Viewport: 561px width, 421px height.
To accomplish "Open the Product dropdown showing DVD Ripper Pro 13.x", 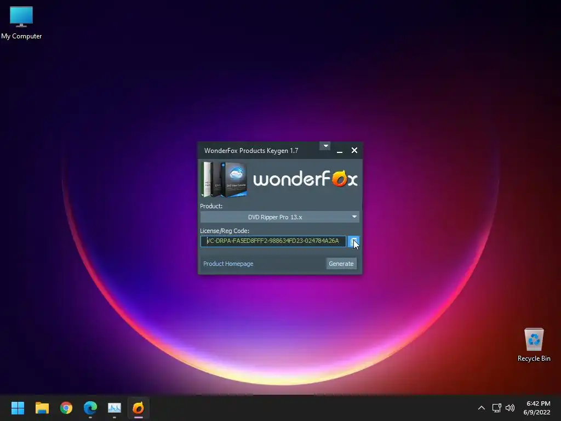I will [x=280, y=217].
